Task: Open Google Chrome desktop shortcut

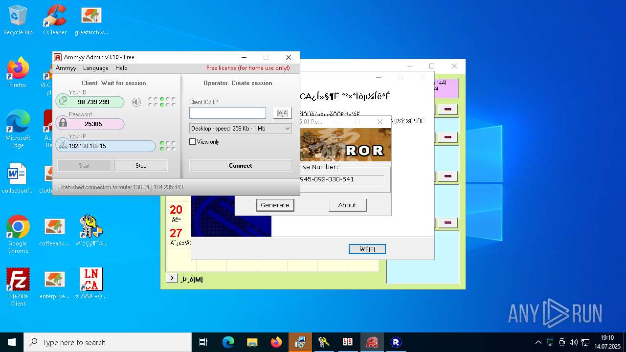Action: [x=18, y=235]
